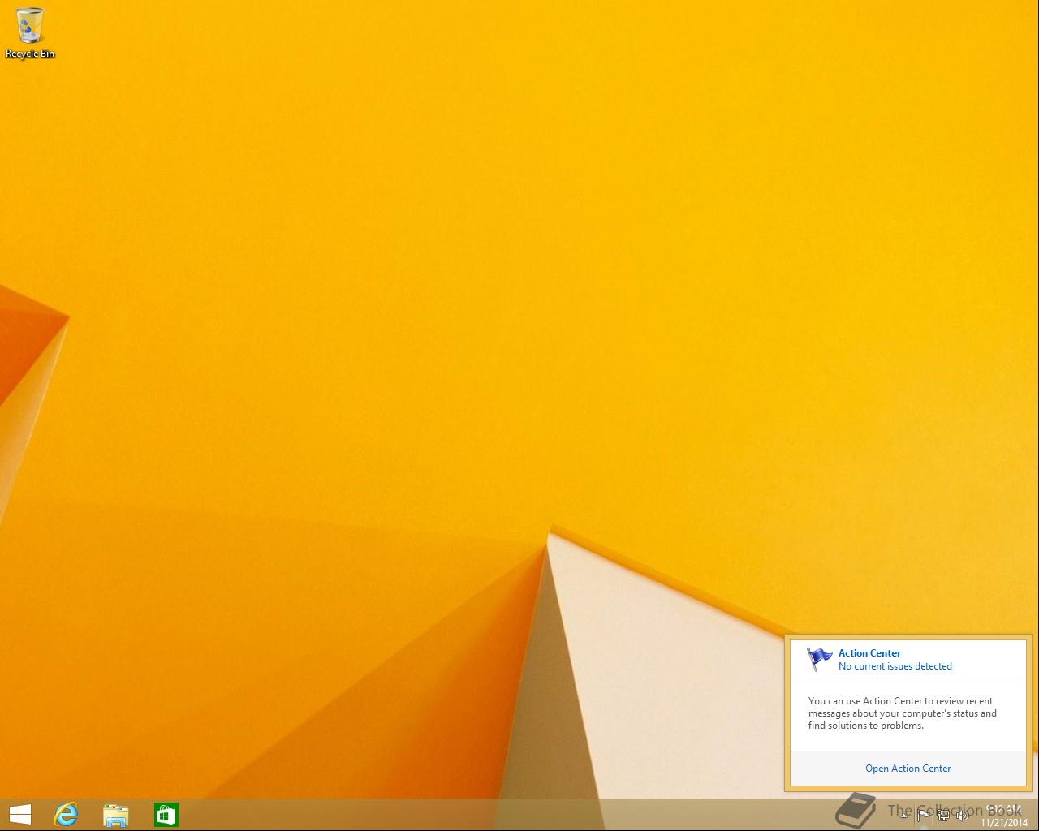The height and width of the screenshot is (831, 1039).
Task: Launch Internet Explorer from the taskbar
Action: point(66,814)
